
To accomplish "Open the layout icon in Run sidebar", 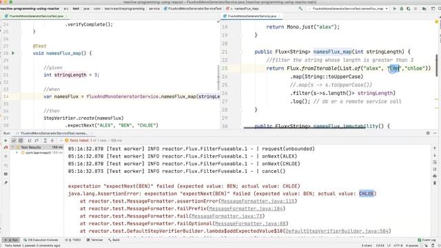I will click(6, 174).
